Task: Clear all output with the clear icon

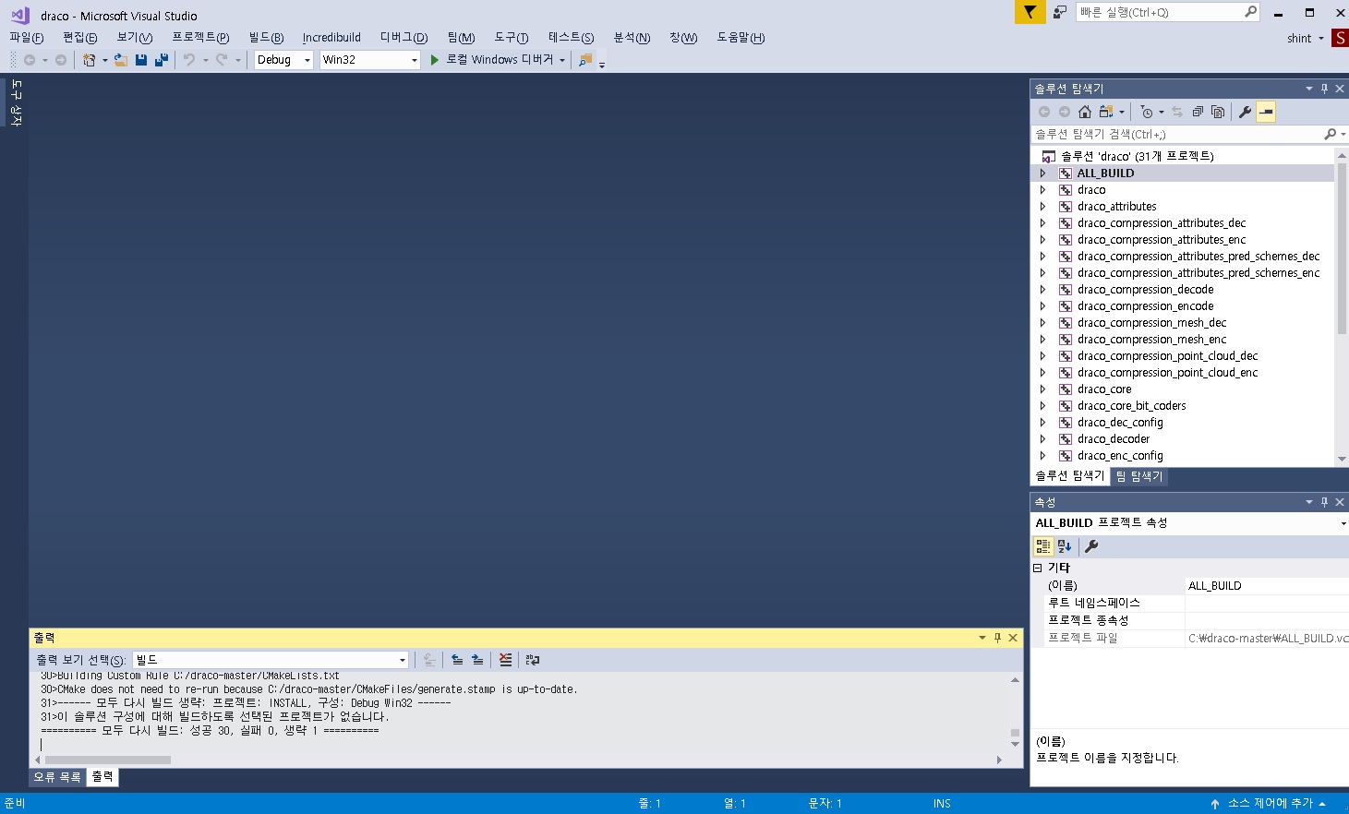Action: pos(505,660)
